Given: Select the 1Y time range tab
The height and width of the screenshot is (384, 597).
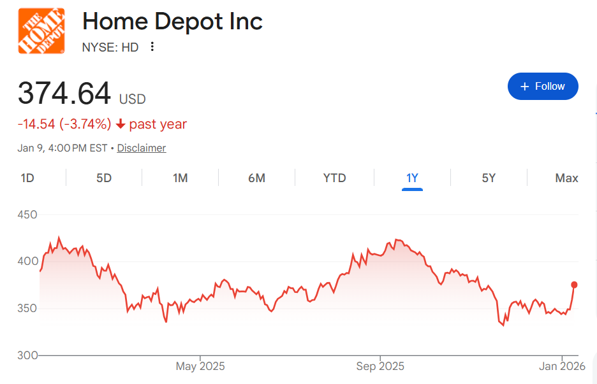Looking at the screenshot, I should [412, 178].
